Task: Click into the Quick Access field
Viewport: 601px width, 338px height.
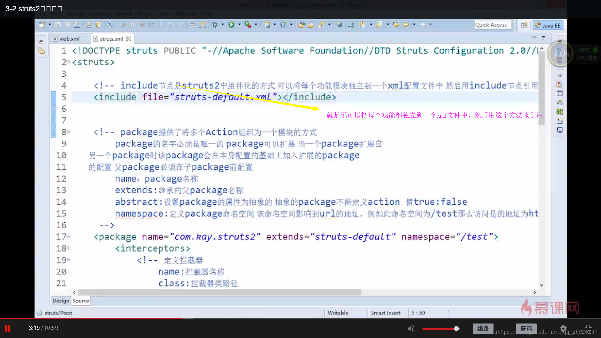Action: (x=493, y=25)
